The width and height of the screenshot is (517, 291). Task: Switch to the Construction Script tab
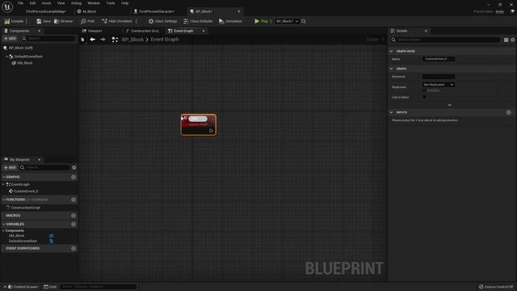coord(142,31)
